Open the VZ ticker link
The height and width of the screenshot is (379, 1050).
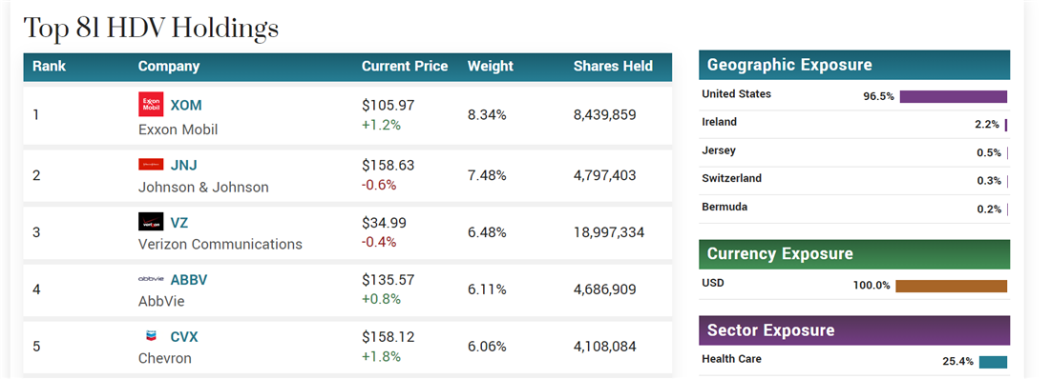coord(179,223)
